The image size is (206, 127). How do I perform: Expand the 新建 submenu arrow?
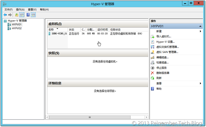tap(201, 31)
